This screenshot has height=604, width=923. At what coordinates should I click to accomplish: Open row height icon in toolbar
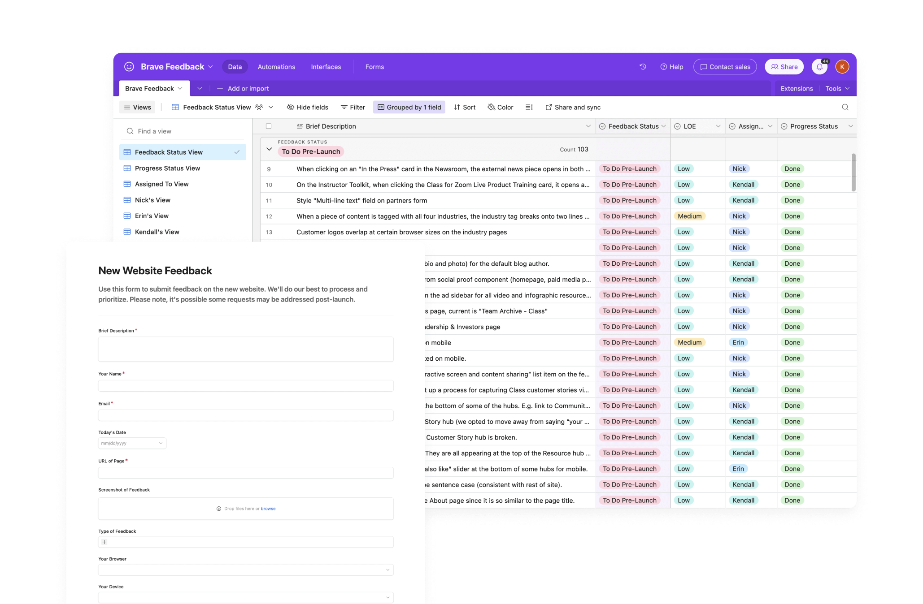click(x=529, y=107)
